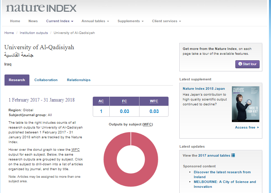
Task: Open the Current Index dropdown menu
Action: [60, 21]
